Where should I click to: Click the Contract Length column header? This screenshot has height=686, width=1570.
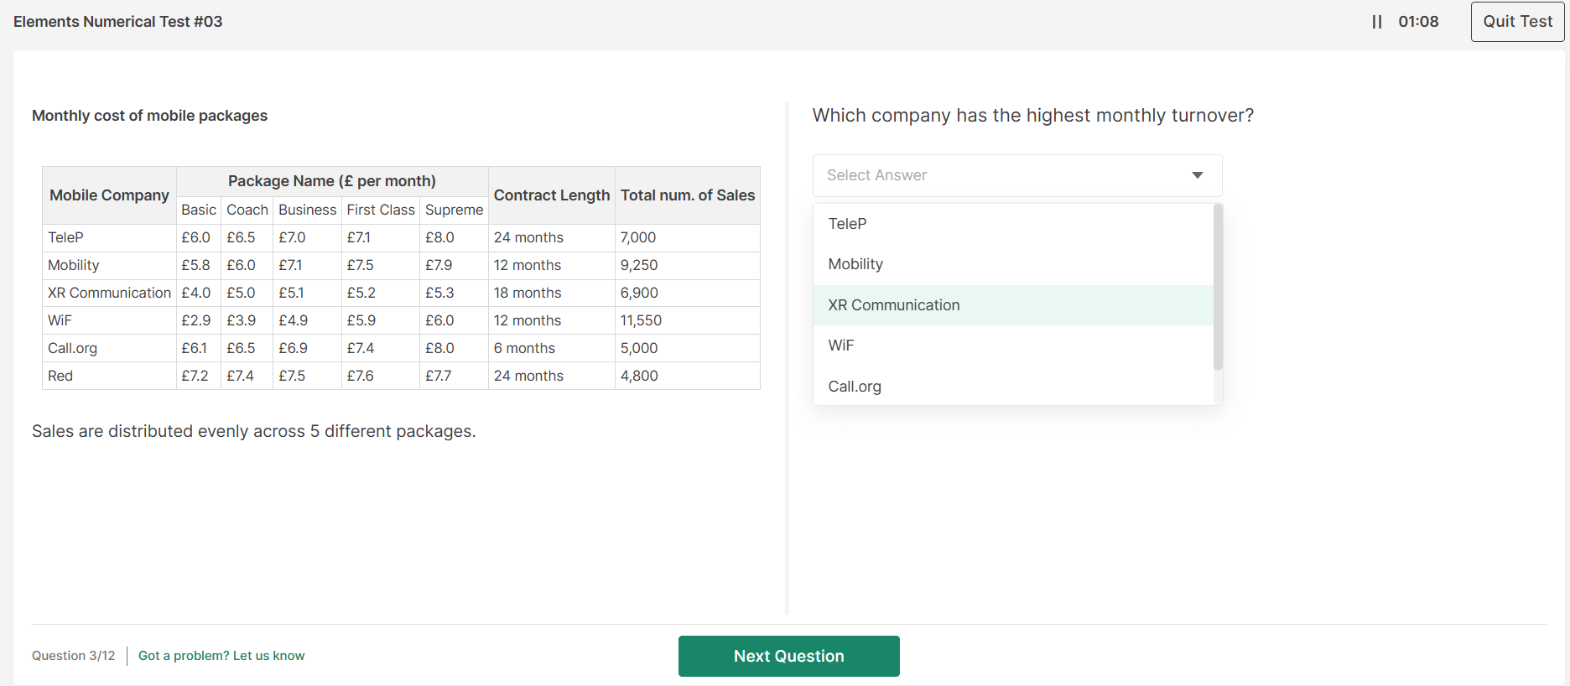(x=551, y=195)
